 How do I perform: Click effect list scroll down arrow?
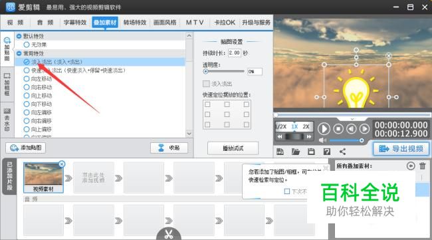[x=189, y=134]
